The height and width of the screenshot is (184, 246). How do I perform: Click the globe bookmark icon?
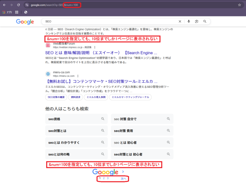pos(26,12)
